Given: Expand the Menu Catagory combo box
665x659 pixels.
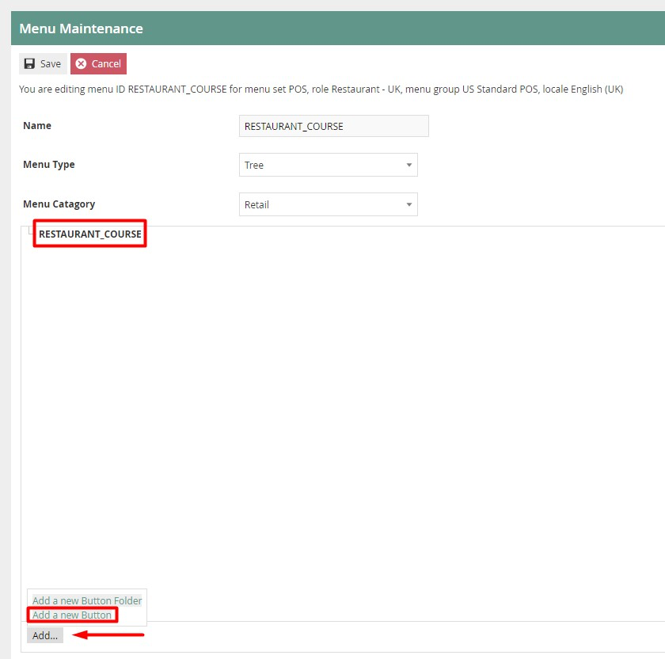Looking at the screenshot, I should (329, 204).
